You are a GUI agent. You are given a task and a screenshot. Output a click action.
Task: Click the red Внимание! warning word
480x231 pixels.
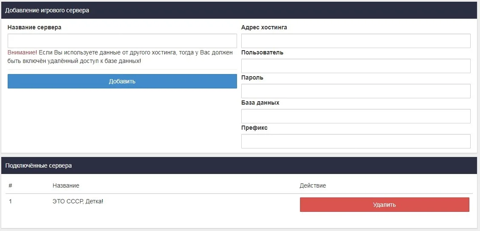pyautogui.click(x=22, y=52)
